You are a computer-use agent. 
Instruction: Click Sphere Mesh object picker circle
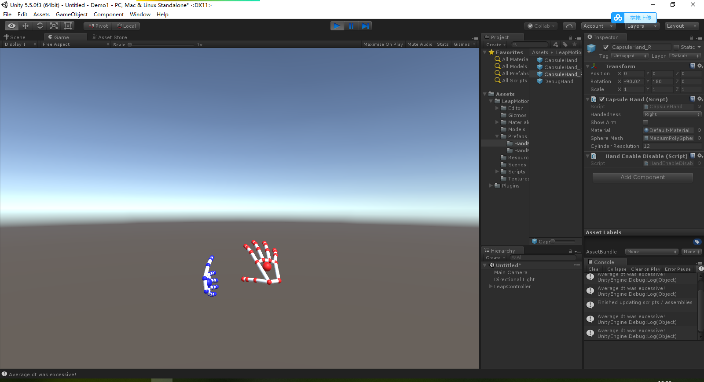tap(699, 138)
